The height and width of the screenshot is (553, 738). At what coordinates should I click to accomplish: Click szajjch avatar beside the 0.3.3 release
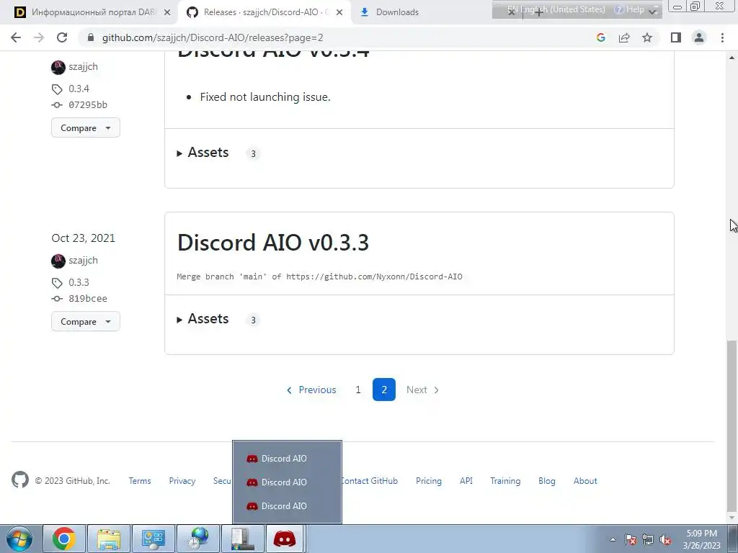[58, 261]
